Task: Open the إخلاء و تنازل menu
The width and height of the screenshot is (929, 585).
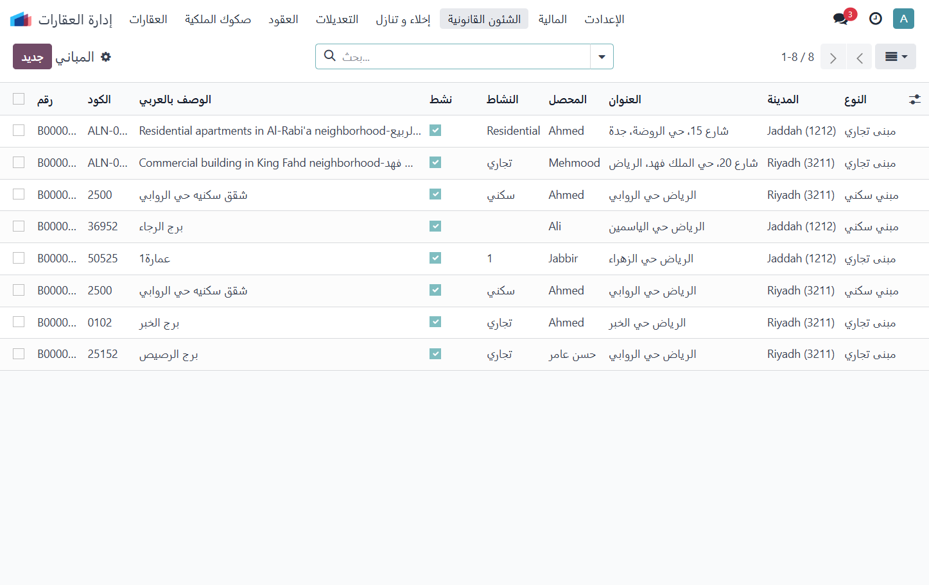Action: (403, 19)
